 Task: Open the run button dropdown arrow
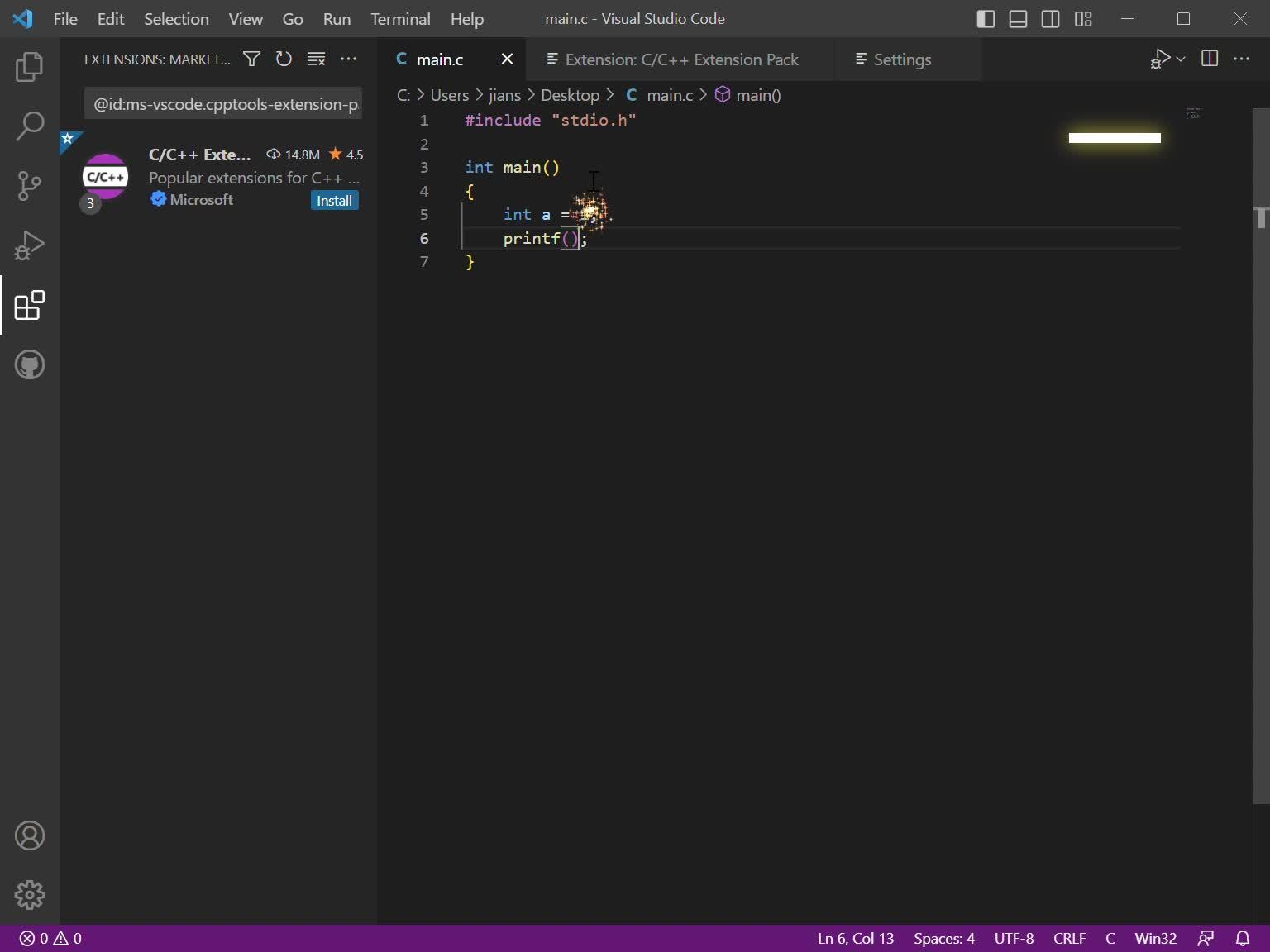[x=1180, y=59]
